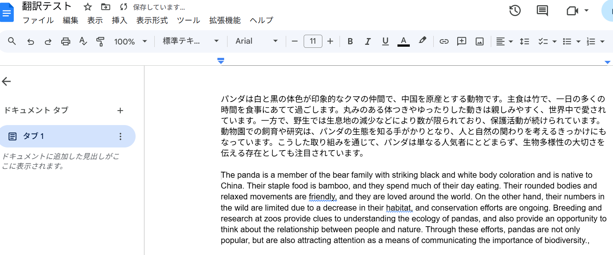
Task: Add a new document tab with plus
Action: 120,111
